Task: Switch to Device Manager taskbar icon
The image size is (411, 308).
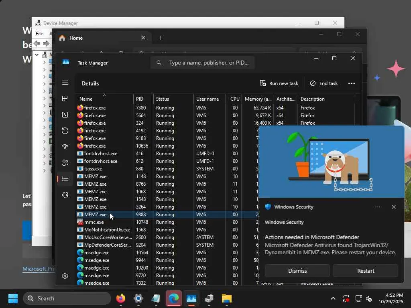Action: click(209, 298)
